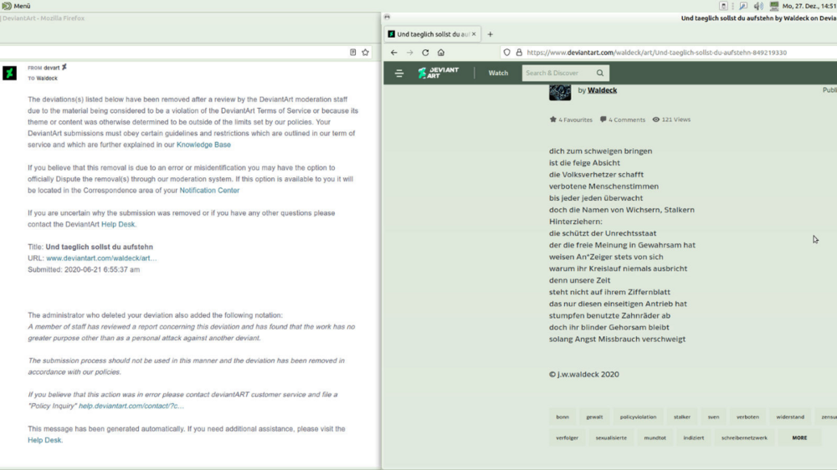The height and width of the screenshot is (470, 837).
Task: Click Waldeck's avatar thumbnail
Action: pyautogui.click(x=559, y=91)
